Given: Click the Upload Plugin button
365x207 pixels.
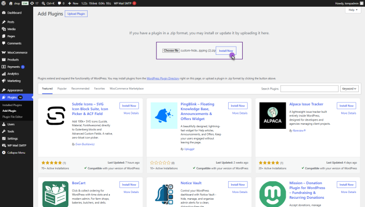Looking at the screenshot, I should tap(76, 13).
